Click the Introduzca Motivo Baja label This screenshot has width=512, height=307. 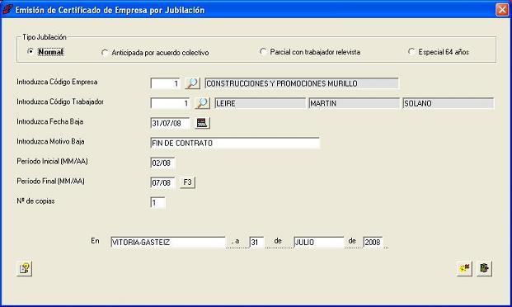[50, 142]
